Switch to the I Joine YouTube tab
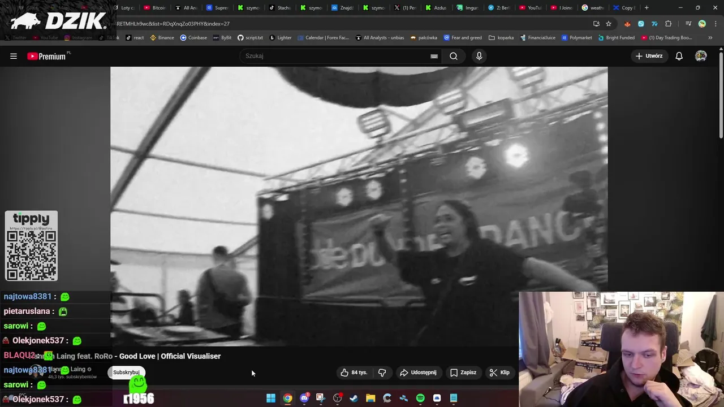The width and height of the screenshot is (724, 407). click(x=562, y=8)
